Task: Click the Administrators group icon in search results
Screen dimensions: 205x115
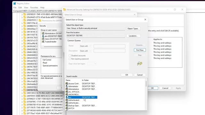Action: (67, 89)
